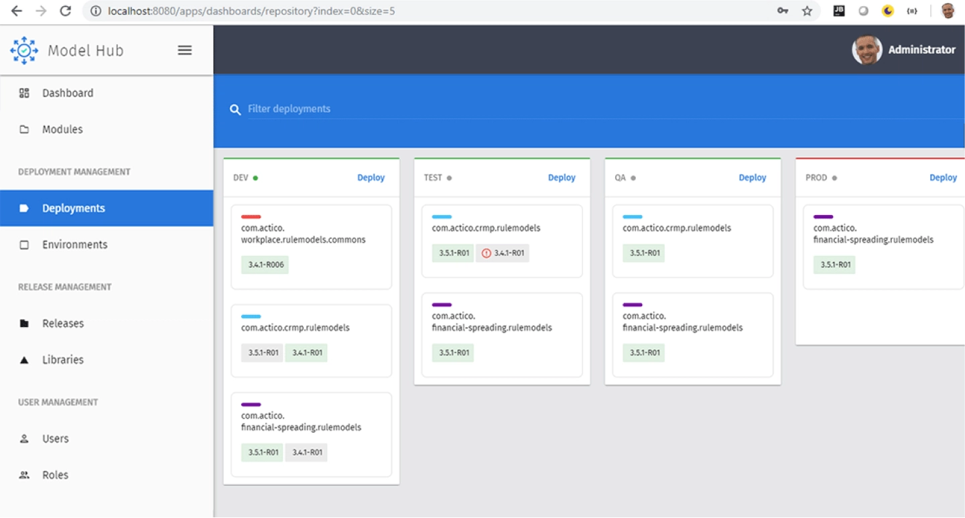Click the Model Hub logo icon
Viewport: 965px width, 518px height.
(x=23, y=50)
